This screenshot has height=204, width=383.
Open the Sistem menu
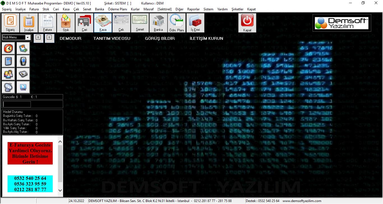pos(208,9)
